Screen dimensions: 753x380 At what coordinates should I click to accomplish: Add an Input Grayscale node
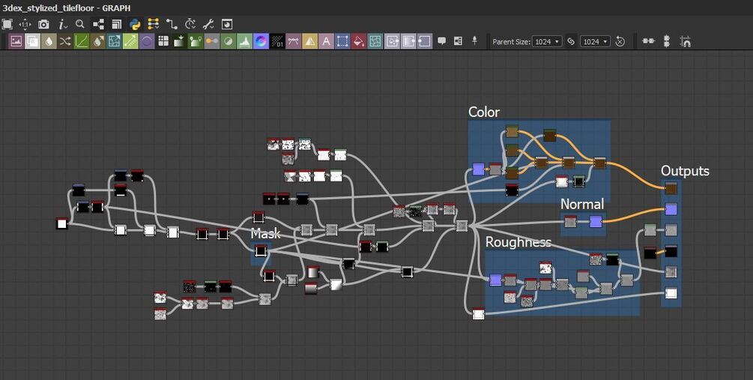click(408, 41)
